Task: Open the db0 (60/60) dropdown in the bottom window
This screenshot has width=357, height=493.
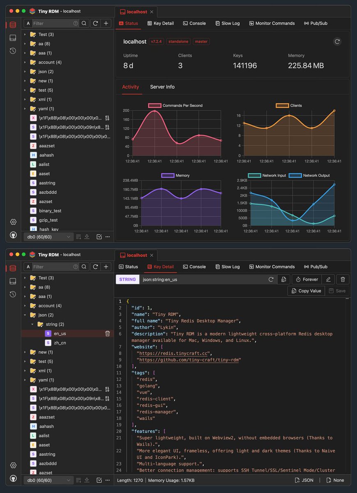Action: click(48, 480)
